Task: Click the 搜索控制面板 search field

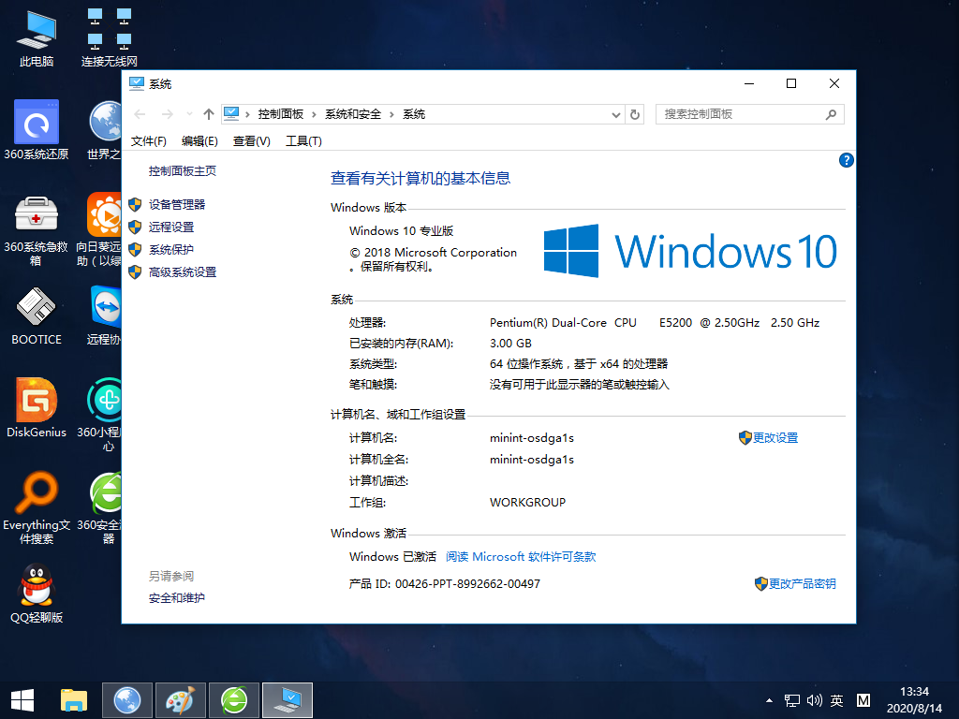Action: (x=750, y=114)
